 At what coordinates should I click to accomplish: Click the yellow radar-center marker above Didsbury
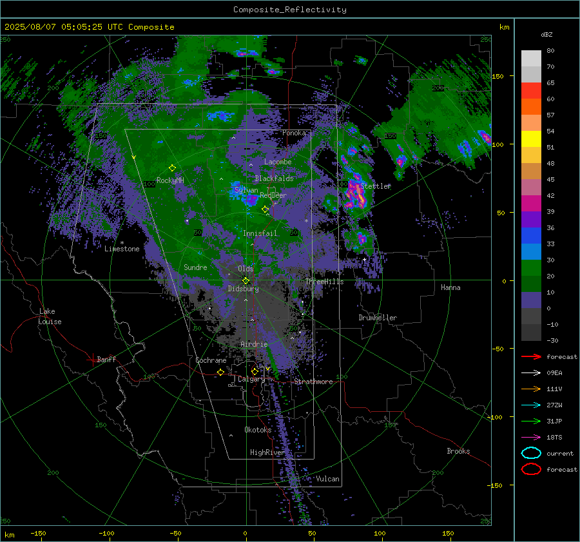tap(246, 281)
